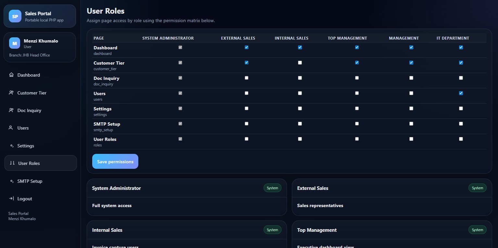
Task: Enable User Roles for Top Management
Action: point(357,139)
